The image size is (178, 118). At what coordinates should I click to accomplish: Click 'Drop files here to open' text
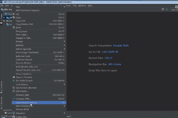pyautogui.click(x=103, y=70)
